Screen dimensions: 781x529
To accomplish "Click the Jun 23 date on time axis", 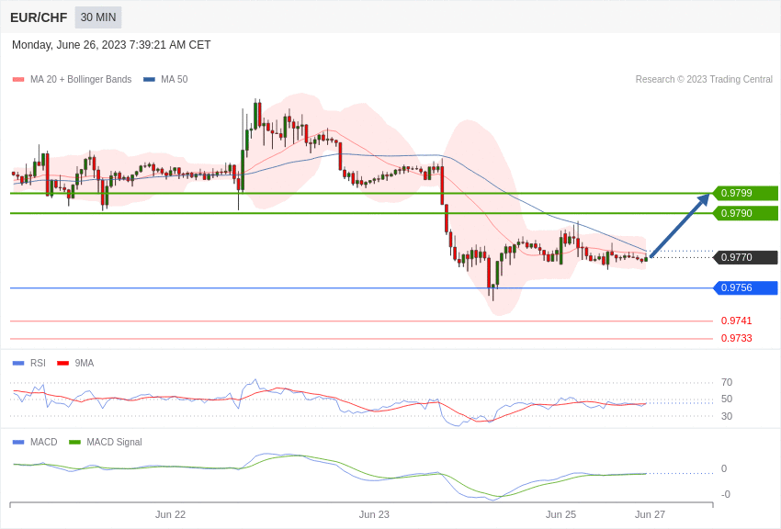I will 374,514.
